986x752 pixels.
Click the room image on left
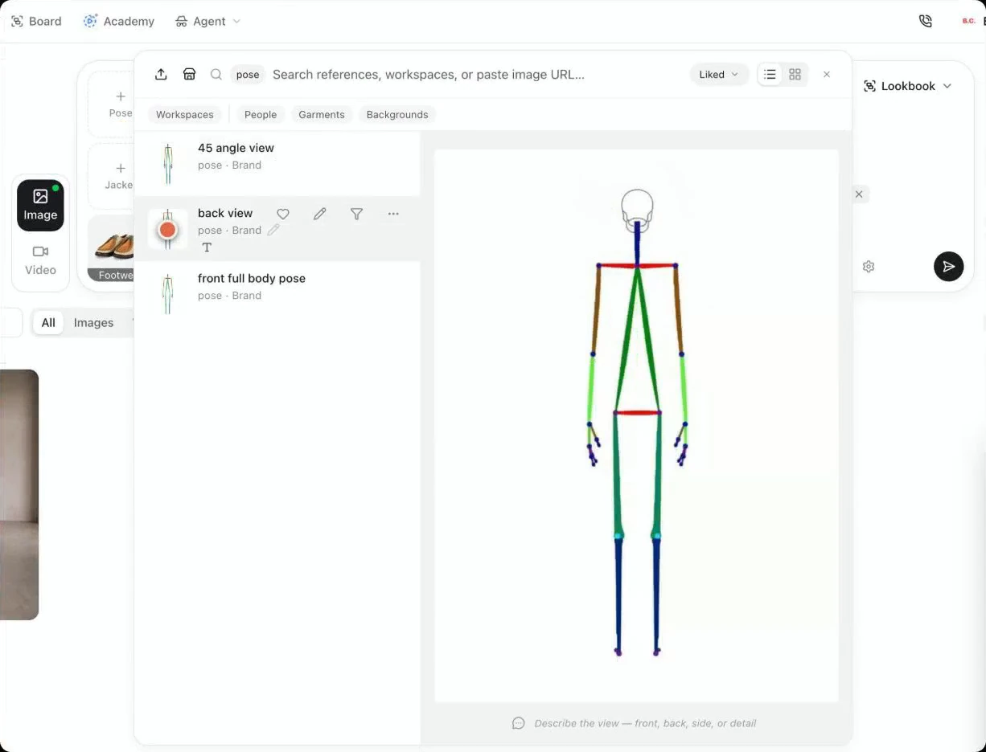pos(19,494)
